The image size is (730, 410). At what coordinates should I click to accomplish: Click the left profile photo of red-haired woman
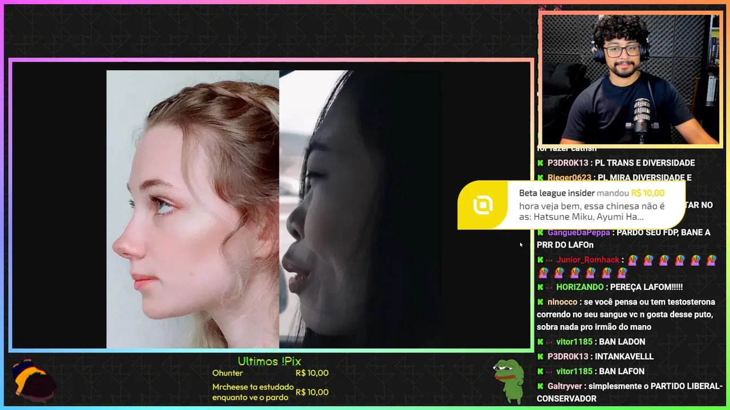(193, 209)
